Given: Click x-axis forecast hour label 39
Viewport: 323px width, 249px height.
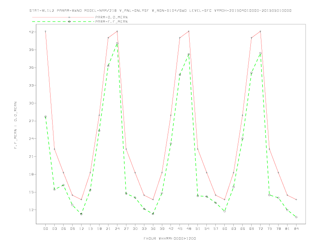Looking at the screenshot, I should pyautogui.click(x=162, y=229).
